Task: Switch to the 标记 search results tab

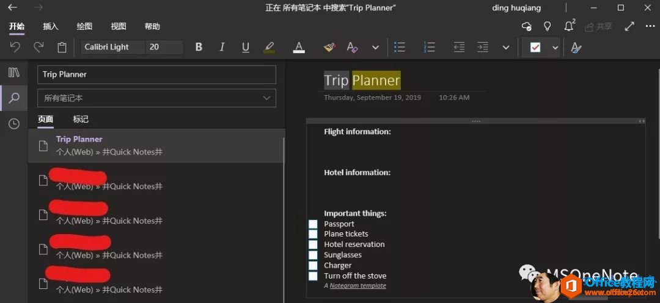Action: coord(81,119)
